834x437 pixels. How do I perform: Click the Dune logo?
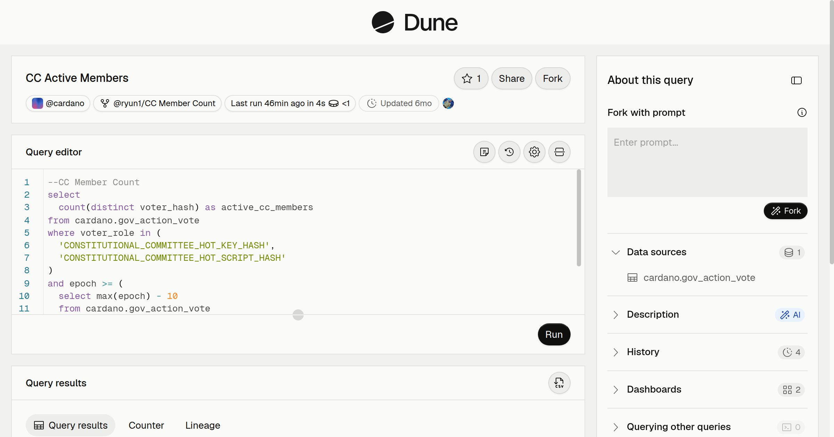click(415, 23)
